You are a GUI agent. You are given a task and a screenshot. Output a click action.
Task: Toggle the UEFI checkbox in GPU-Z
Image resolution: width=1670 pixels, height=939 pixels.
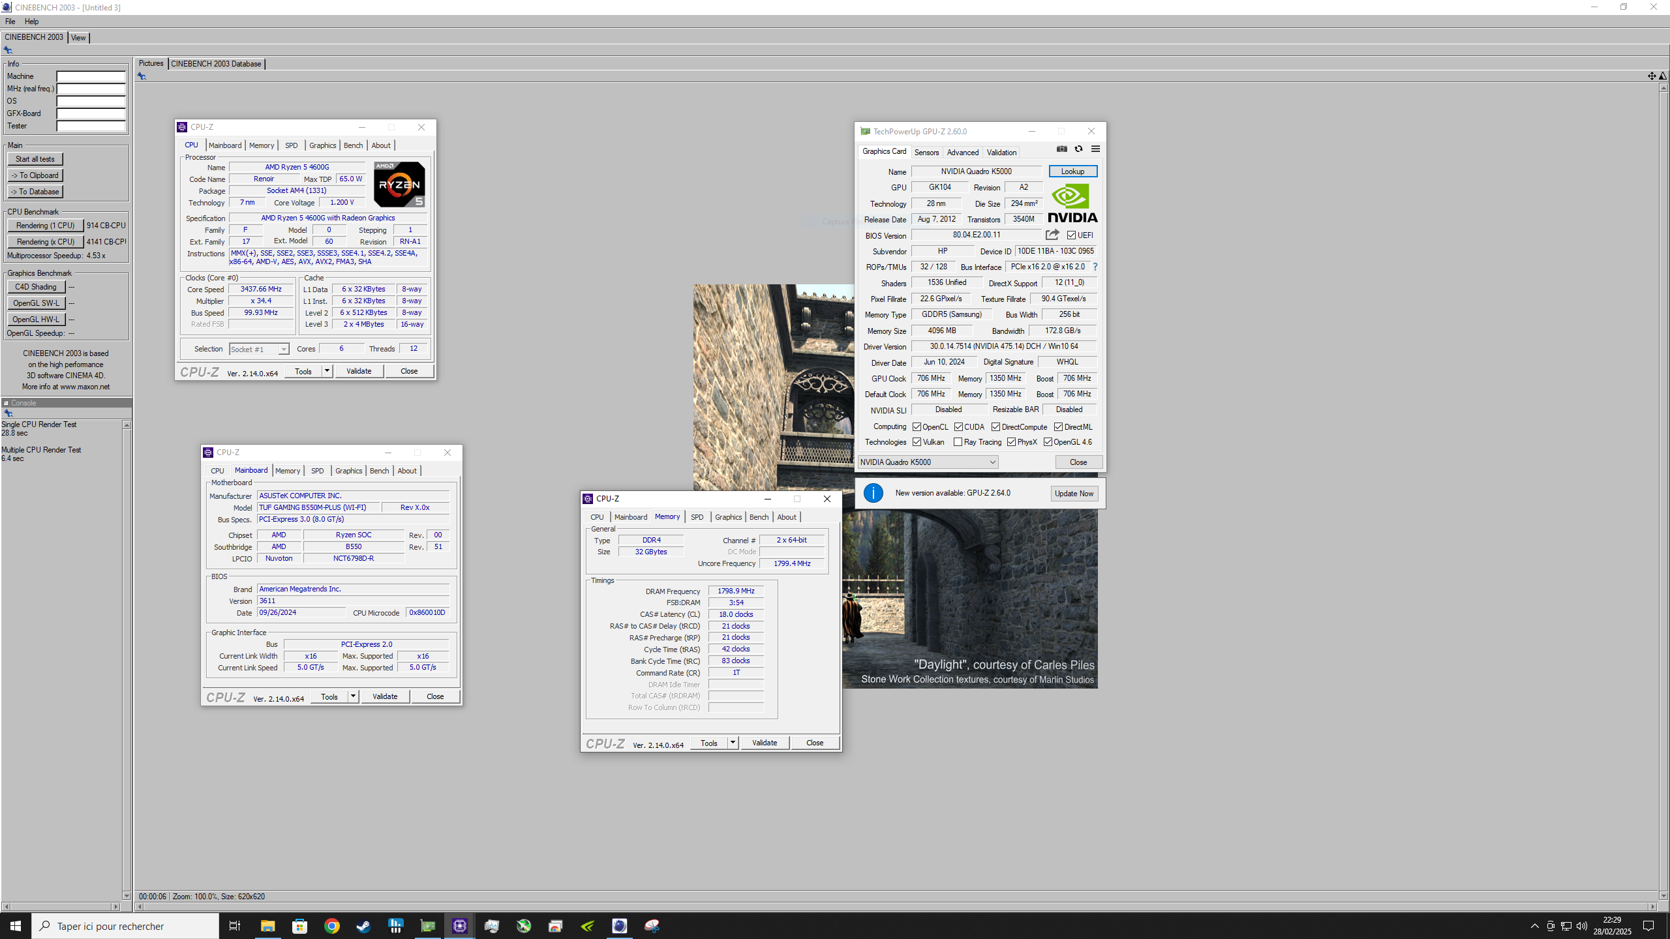[1071, 235]
